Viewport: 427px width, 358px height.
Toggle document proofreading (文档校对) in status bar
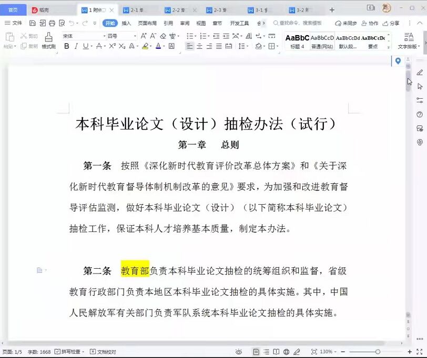[103, 352]
